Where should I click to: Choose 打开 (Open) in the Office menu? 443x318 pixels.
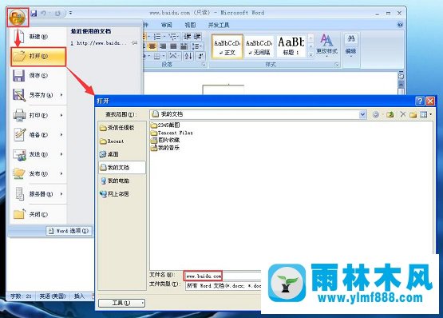tap(38, 56)
